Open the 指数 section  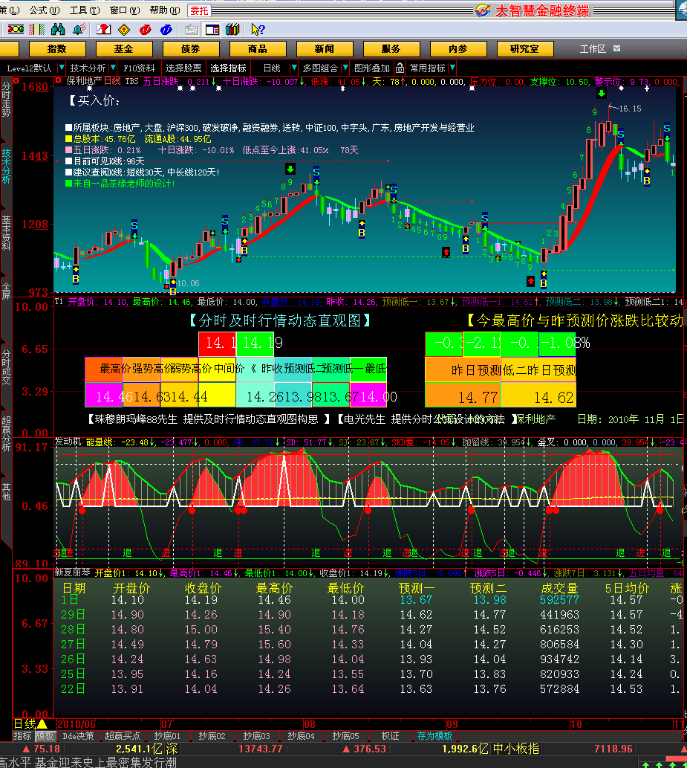[x=57, y=49]
